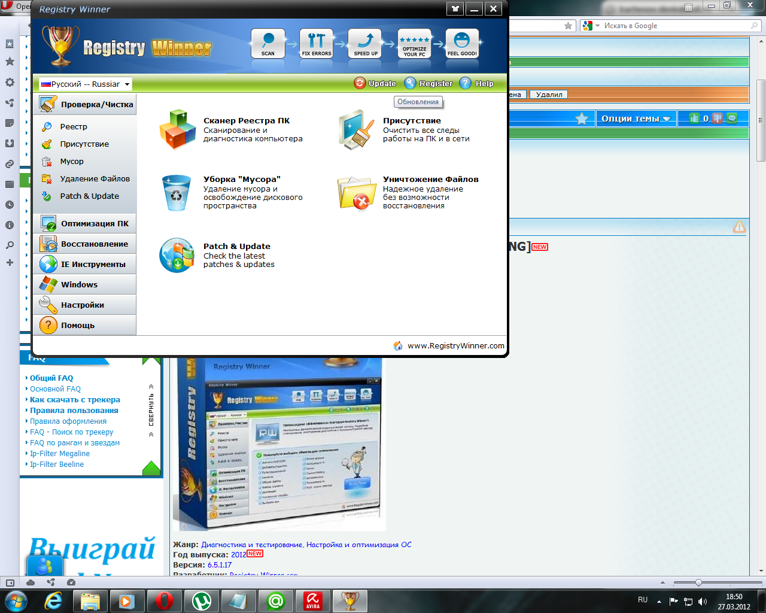The width and height of the screenshot is (766, 613).
Task: Click the Help button
Action: pyautogui.click(x=477, y=84)
